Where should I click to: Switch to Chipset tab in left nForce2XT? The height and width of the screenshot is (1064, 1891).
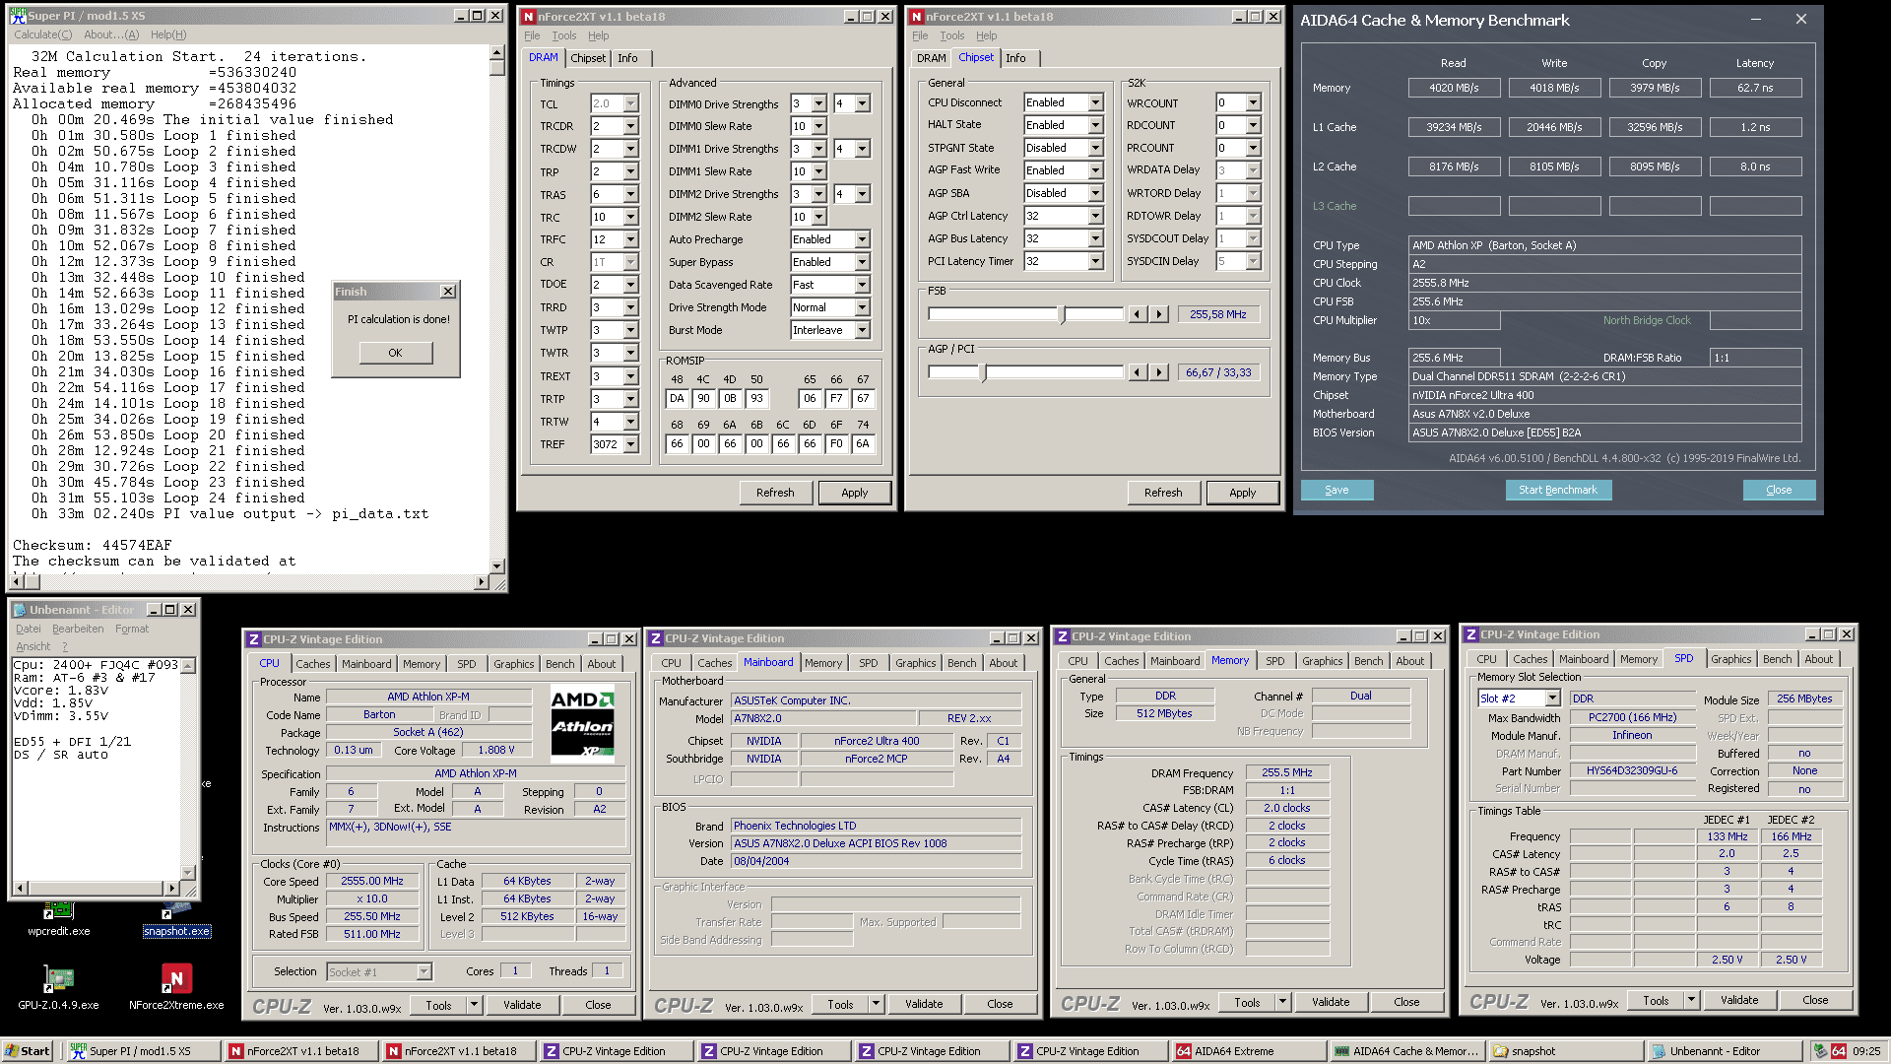588,58
